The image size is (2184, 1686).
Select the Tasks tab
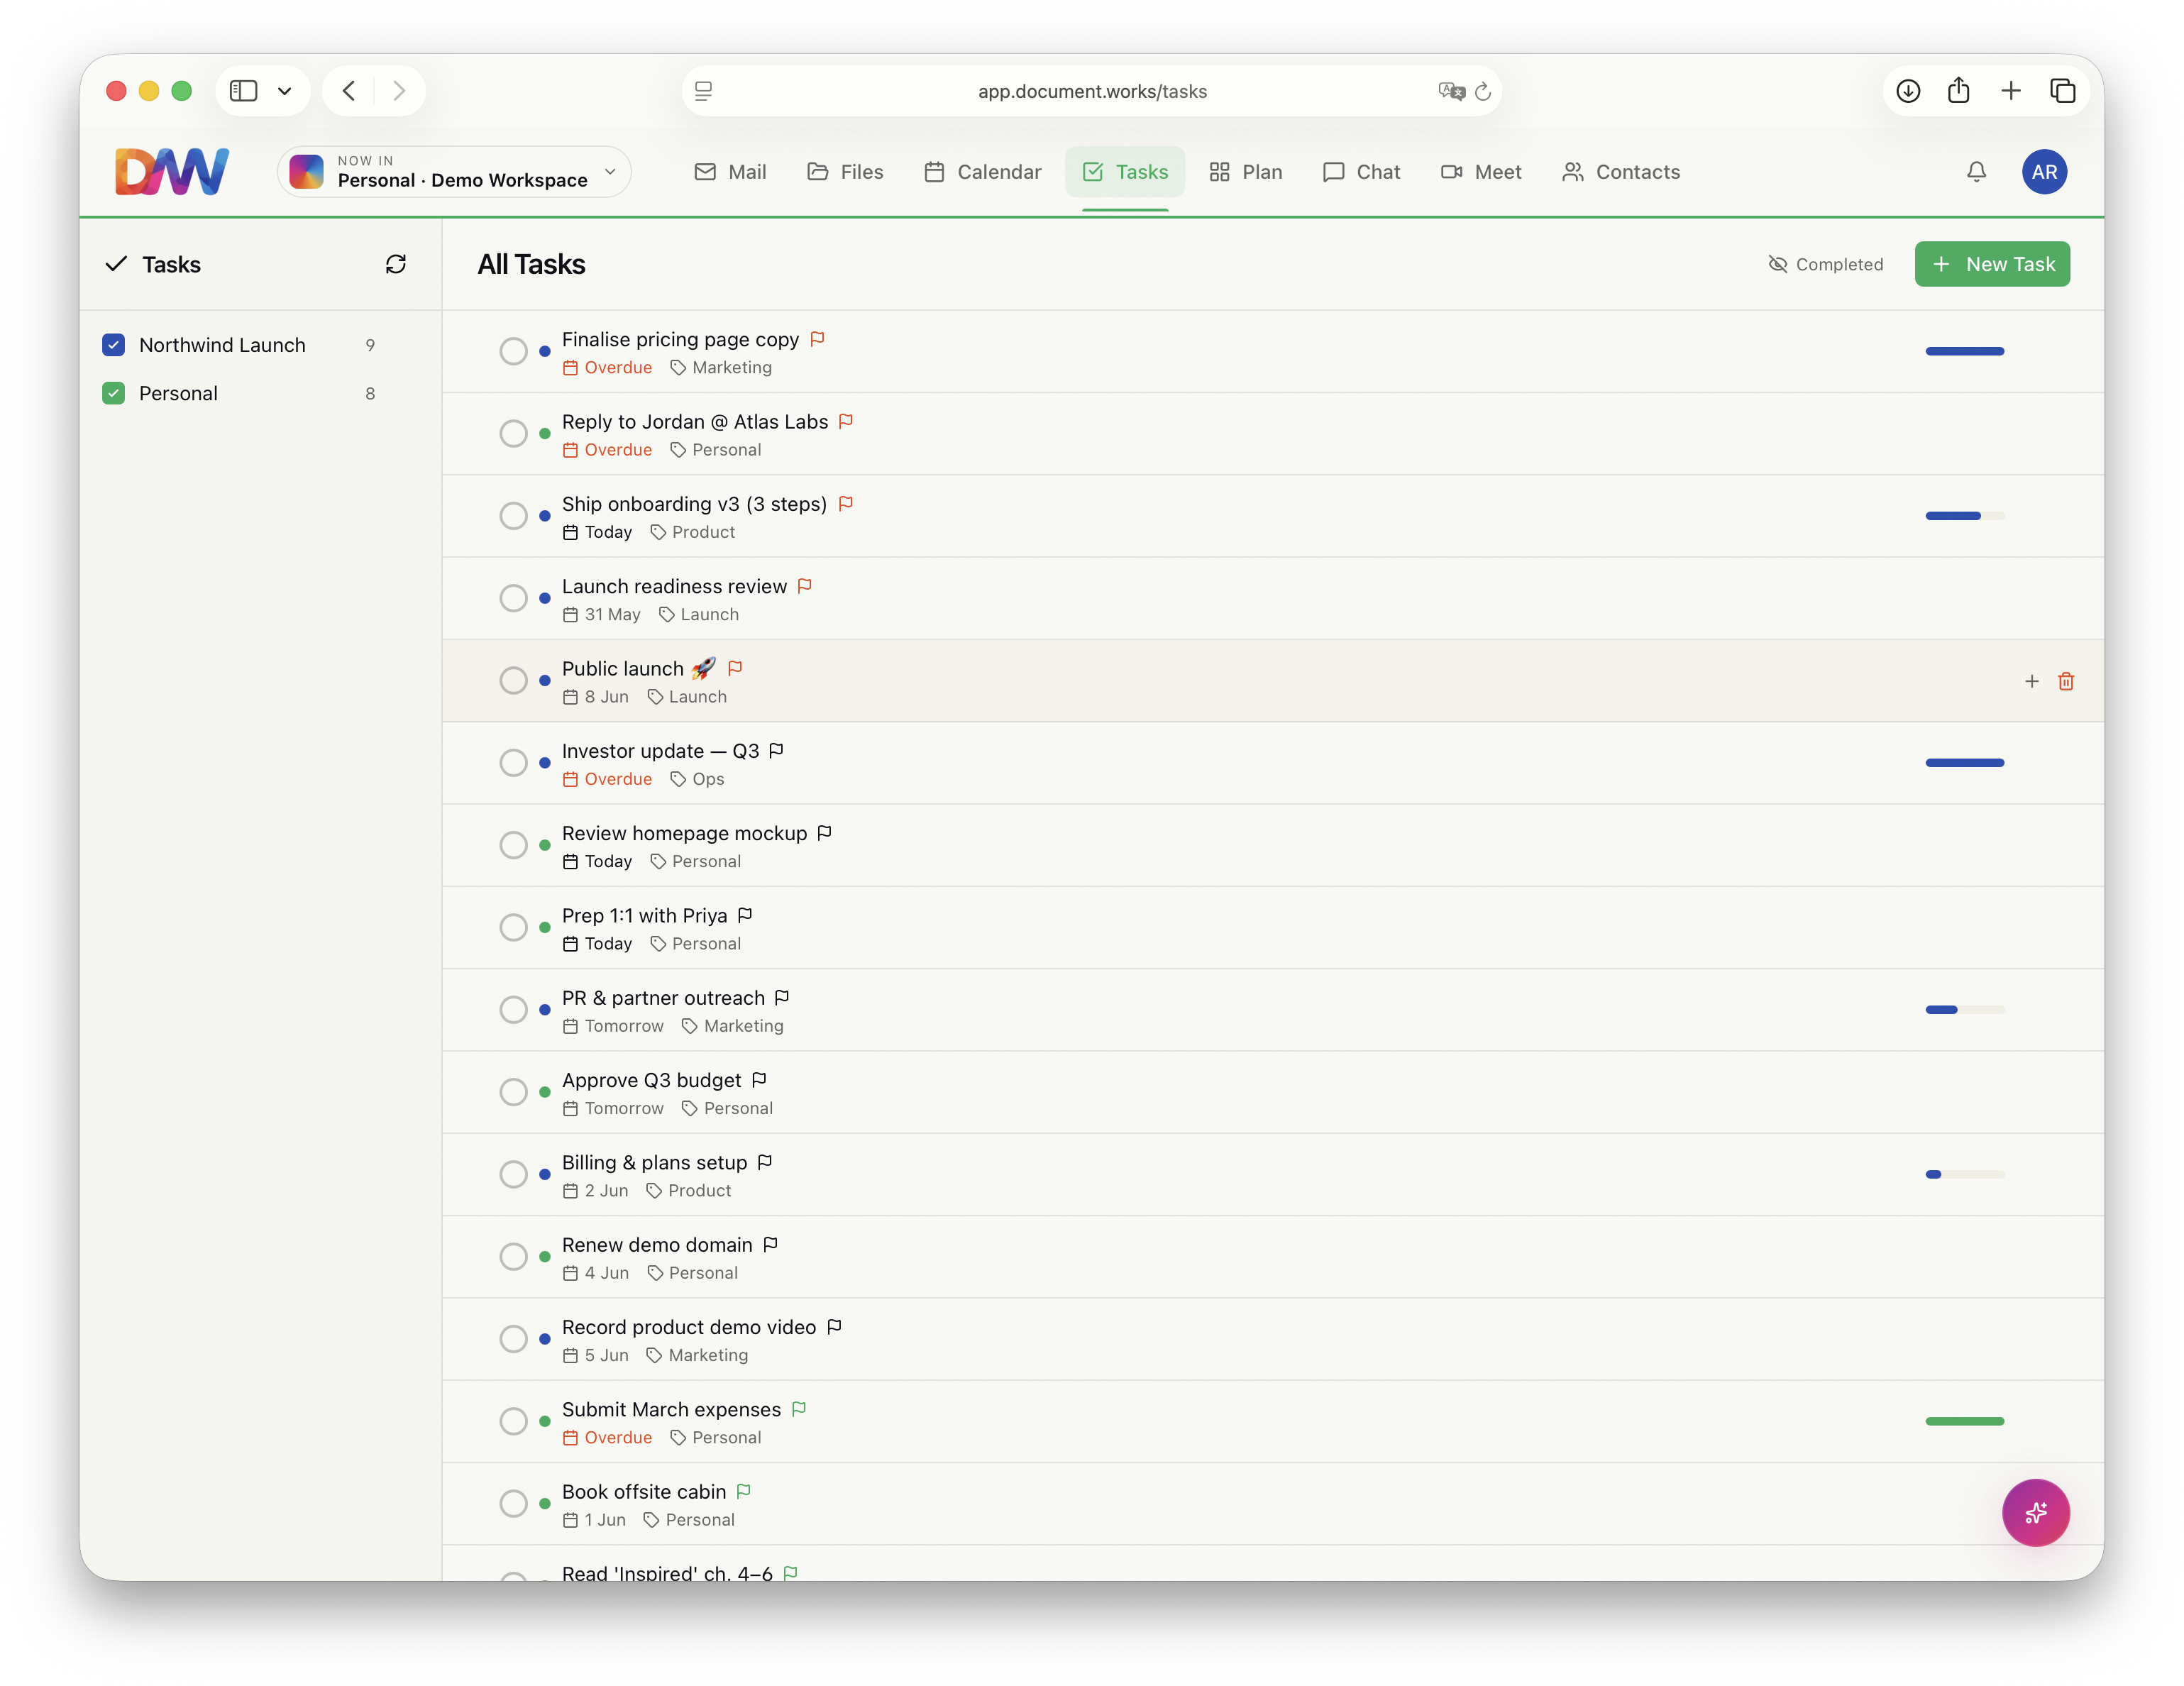click(x=1125, y=172)
